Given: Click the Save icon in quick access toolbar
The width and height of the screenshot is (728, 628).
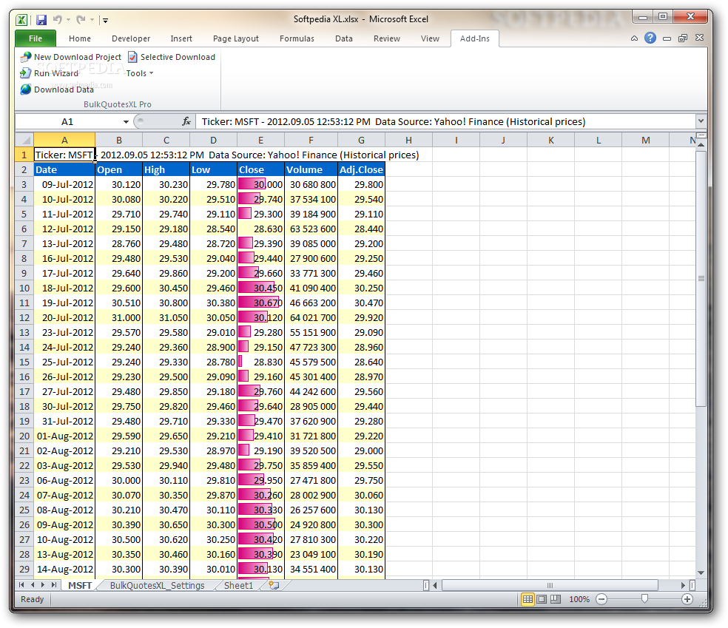Looking at the screenshot, I should point(41,19).
